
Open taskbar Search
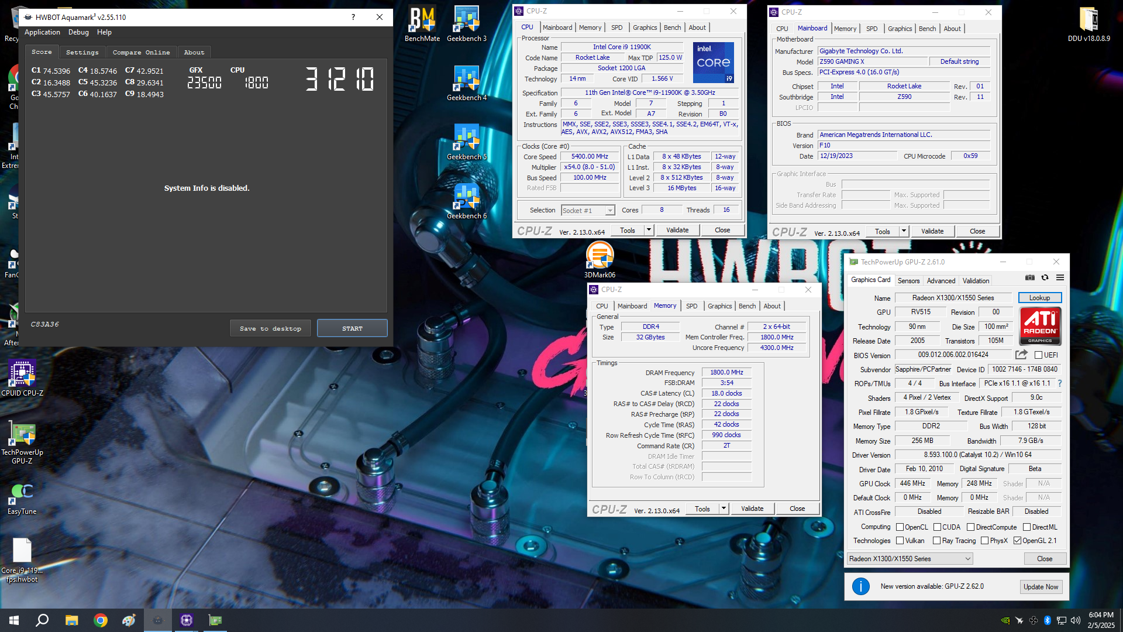pyautogui.click(x=42, y=620)
